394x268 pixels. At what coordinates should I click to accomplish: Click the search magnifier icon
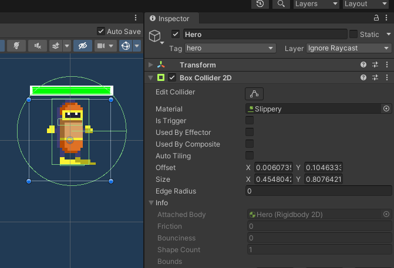click(x=281, y=4)
